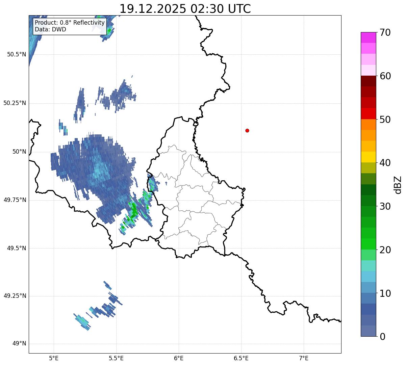The width and height of the screenshot is (406, 365).
Task: Click the 20 tick on colorbar
Action: [x=385, y=250]
